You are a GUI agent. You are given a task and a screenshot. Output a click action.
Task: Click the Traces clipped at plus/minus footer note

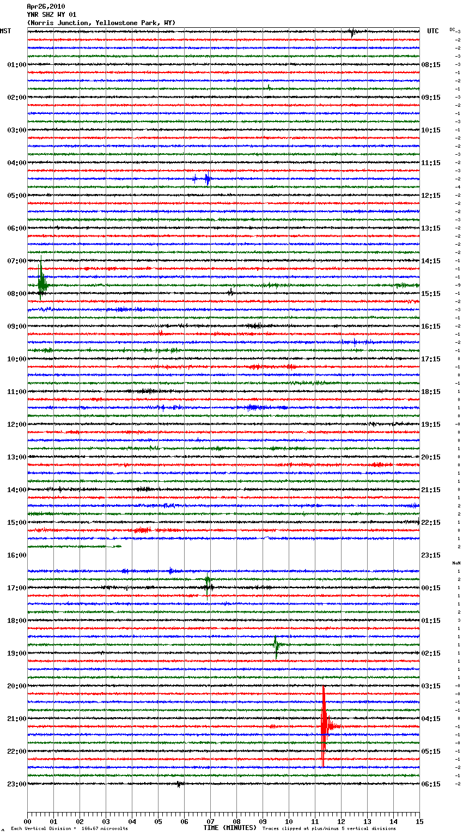pyautogui.click(x=329, y=828)
